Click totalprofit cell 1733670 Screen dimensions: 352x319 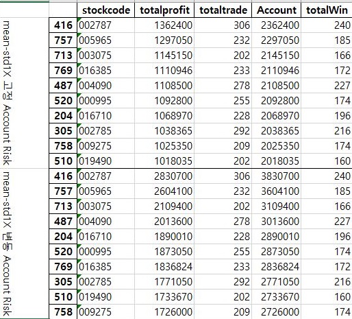point(164,297)
